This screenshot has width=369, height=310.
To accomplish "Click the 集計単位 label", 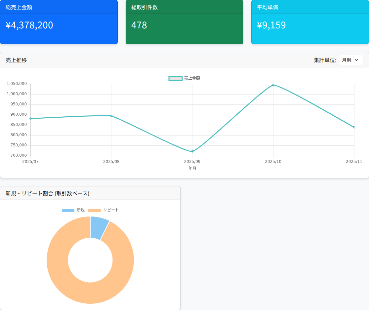I will (x=325, y=60).
